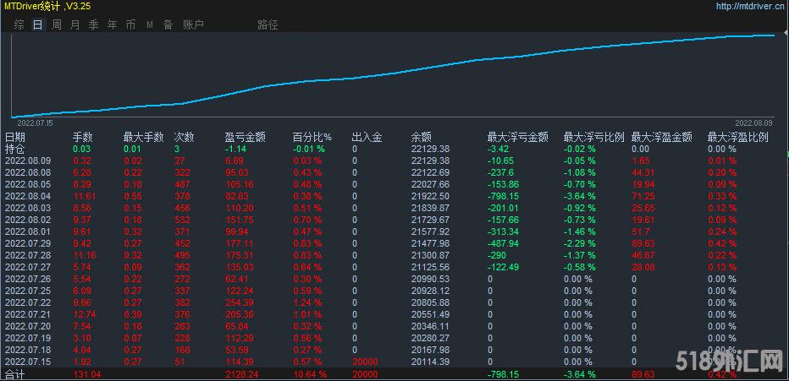Select the 持仓 (open positions) row
This screenshot has width=789, height=381.
point(15,149)
